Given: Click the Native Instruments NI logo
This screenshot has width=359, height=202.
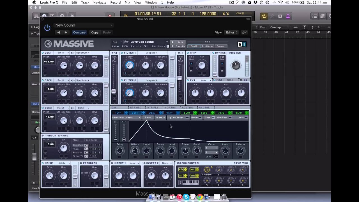Looking at the screenshot, I should 242,44.
